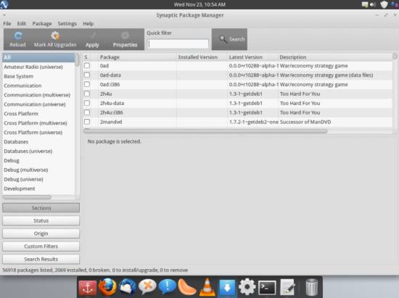Open the Settings menu
This screenshot has height=298, width=399.
67,24
